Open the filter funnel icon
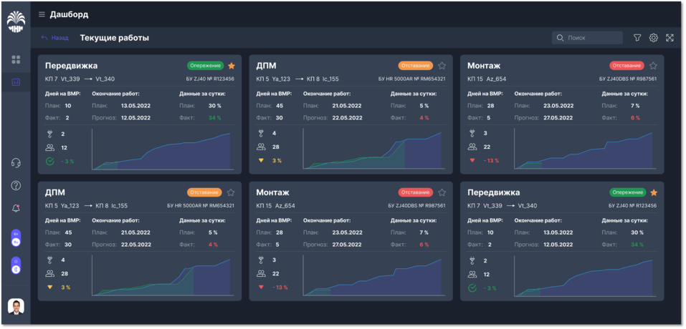 pyautogui.click(x=637, y=38)
